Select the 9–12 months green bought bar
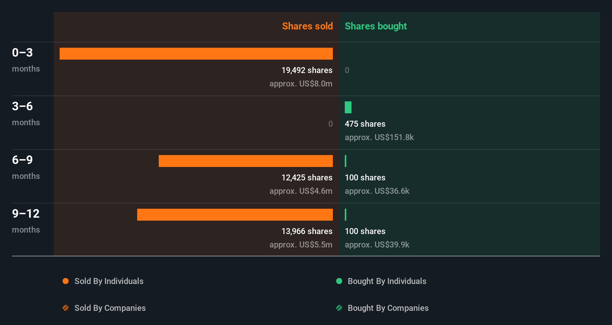The height and width of the screenshot is (325, 612). coord(346,215)
